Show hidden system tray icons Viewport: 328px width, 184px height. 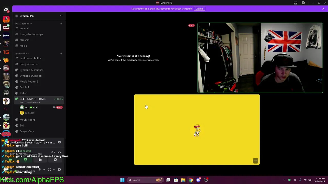point(284,180)
